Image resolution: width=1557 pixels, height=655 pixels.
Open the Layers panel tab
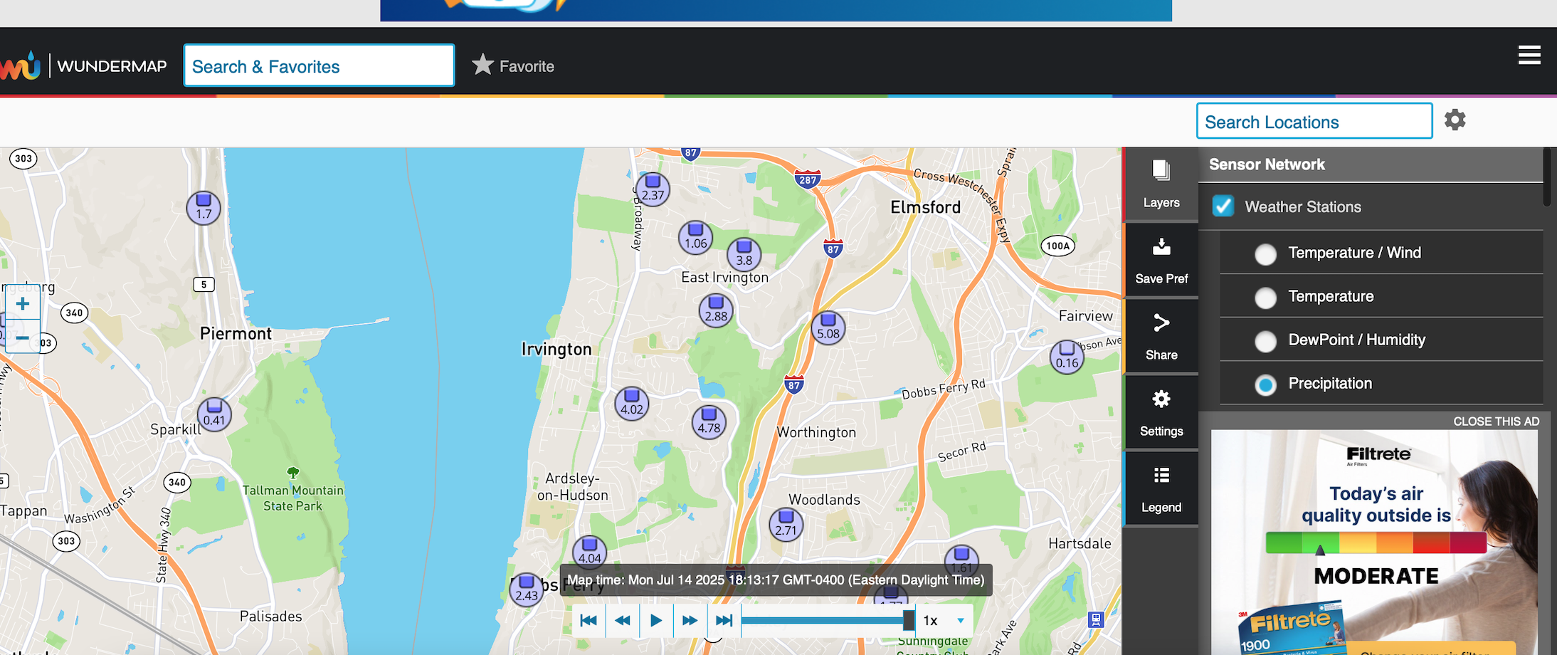click(1161, 184)
